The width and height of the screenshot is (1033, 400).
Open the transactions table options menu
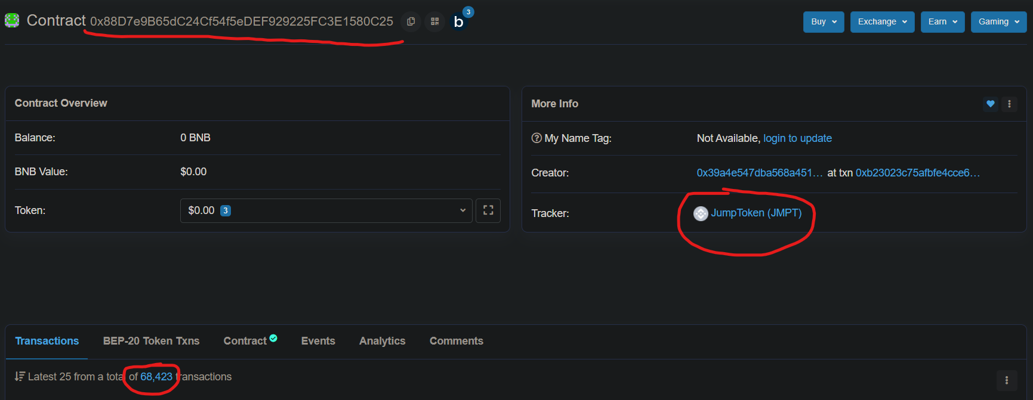(1007, 380)
